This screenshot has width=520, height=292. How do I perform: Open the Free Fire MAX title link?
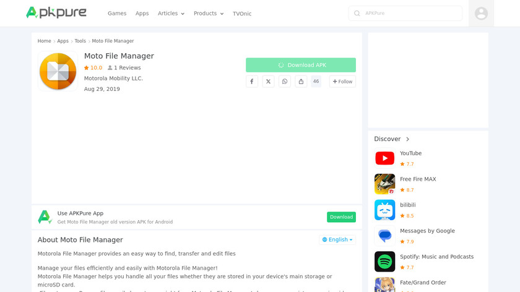click(x=418, y=179)
